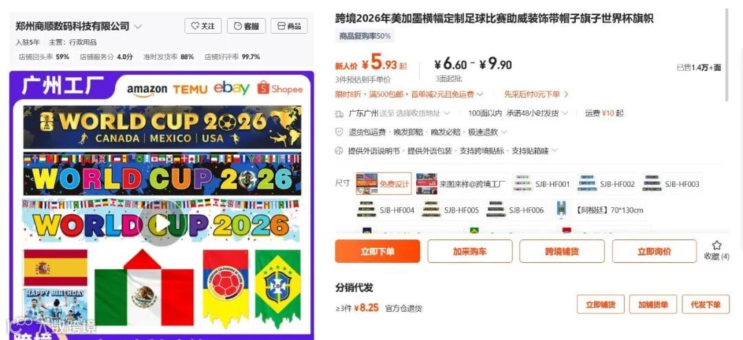Image resolution: width=743 pixels, height=340 pixels.
Task: Expand the shop name dropdown arrow
Action: click(x=138, y=27)
